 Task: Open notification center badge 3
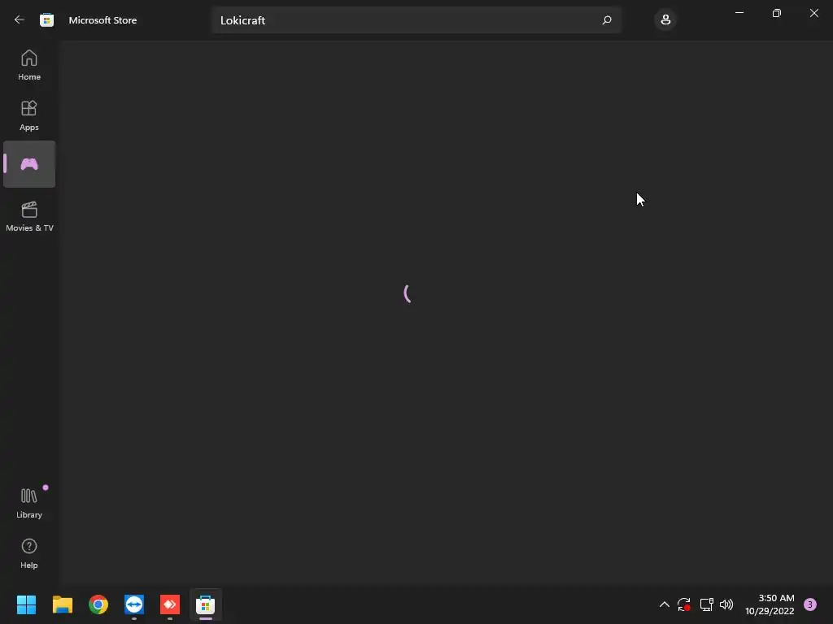tap(810, 604)
